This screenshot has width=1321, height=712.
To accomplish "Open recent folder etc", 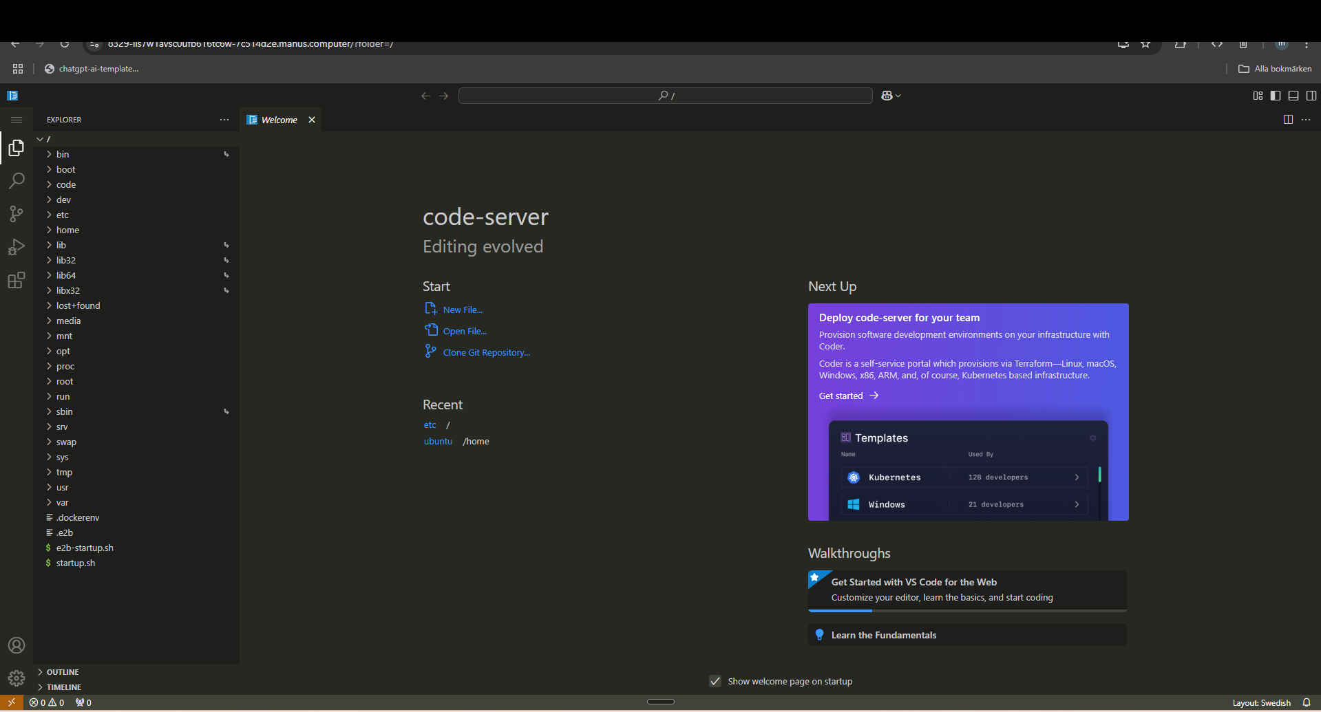I will tap(430, 424).
